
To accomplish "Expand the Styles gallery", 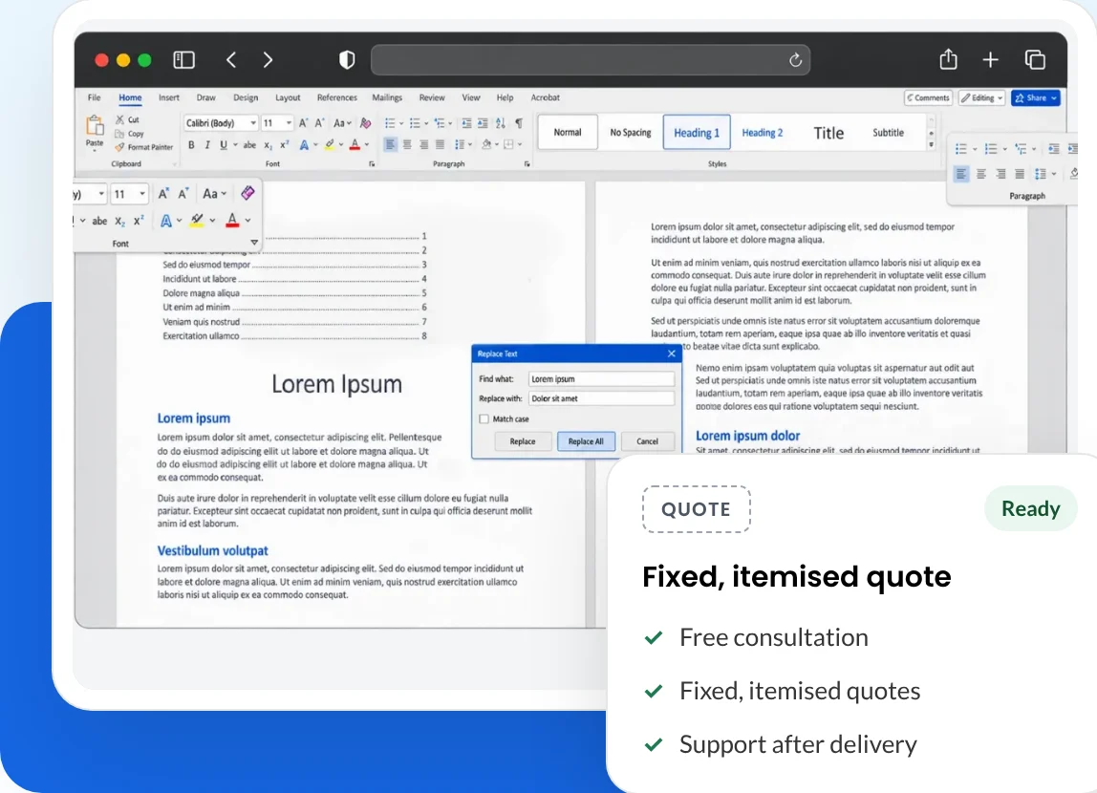I will (x=931, y=145).
